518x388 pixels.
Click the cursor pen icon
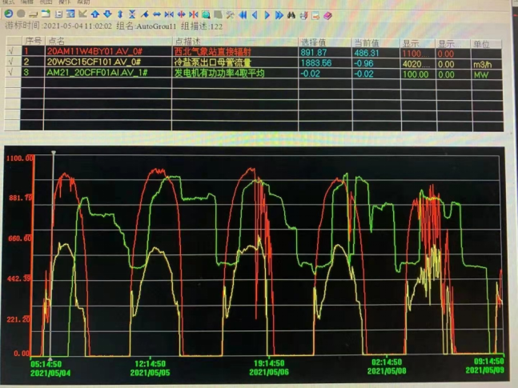[x=144, y=14]
